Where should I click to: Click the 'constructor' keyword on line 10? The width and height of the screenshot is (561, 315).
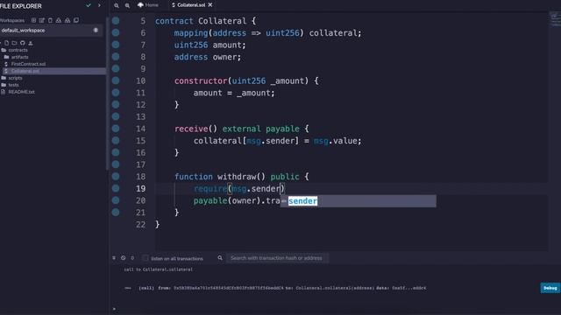(x=201, y=81)
